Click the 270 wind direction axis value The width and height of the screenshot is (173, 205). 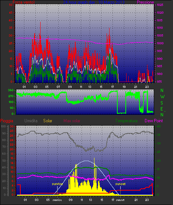click(x=11, y=96)
